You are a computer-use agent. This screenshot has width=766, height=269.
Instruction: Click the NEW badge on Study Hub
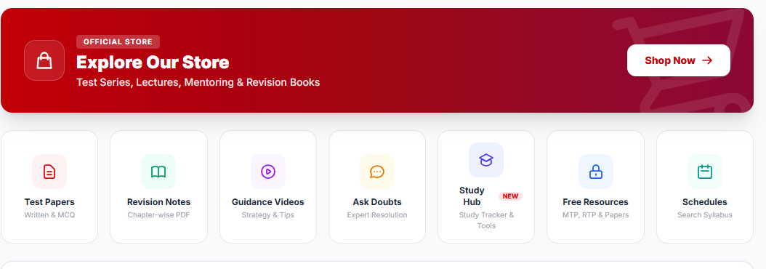[510, 196]
